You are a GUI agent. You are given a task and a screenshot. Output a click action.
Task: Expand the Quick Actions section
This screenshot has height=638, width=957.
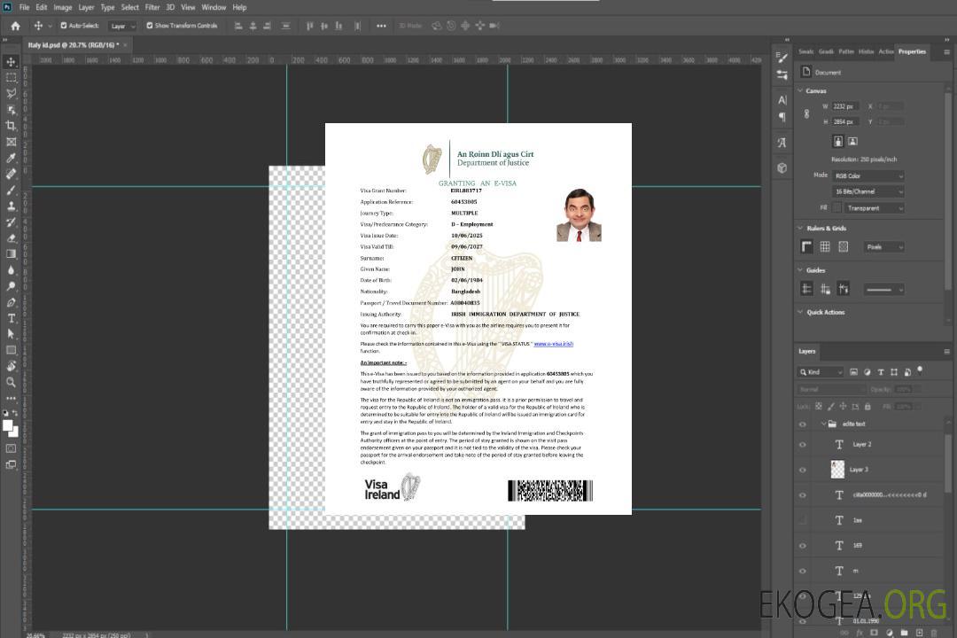800,312
